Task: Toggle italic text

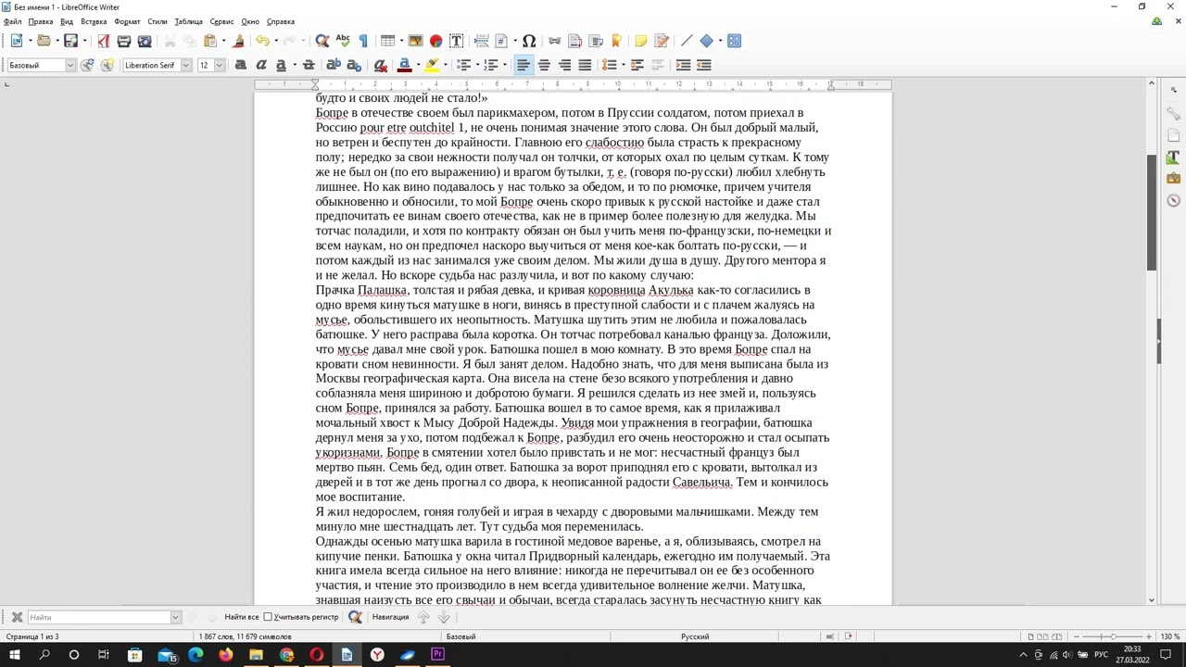Action: click(x=261, y=65)
